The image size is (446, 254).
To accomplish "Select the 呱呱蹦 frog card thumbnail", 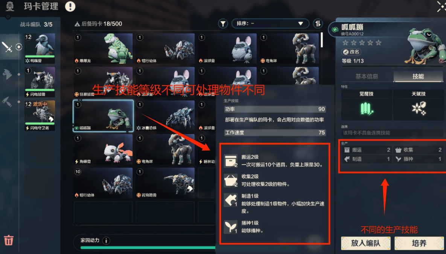I will point(103,116).
